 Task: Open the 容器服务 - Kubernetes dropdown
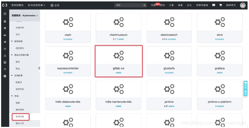pyautogui.click(x=25, y=16)
